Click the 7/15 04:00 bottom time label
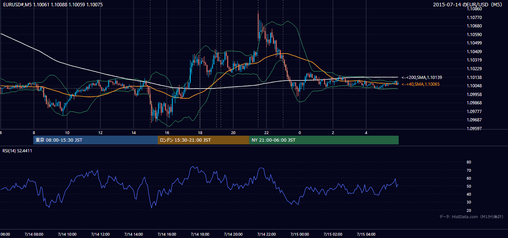Image resolution: width=508 pixels, height=238 pixels. [x=366, y=234]
